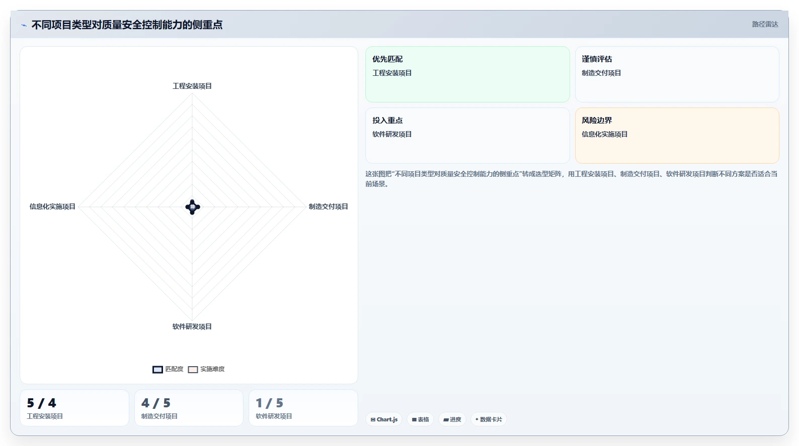Click the 信息化实施项目 radar axis label
Screen dimensions: 799x446
(x=52, y=206)
